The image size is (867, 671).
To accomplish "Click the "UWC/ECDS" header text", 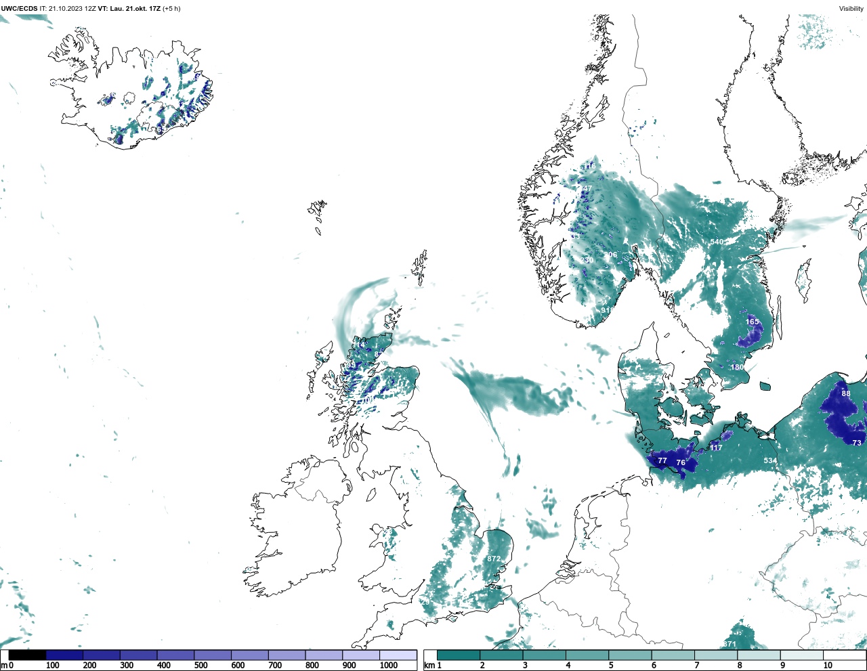I will [19, 9].
